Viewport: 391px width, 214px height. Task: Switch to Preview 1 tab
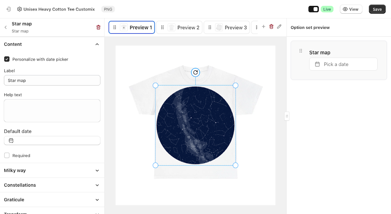point(132,27)
